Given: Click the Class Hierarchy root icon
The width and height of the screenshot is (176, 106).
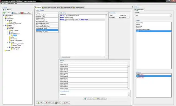Looking at the screenshot, I should (x=4, y=15).
